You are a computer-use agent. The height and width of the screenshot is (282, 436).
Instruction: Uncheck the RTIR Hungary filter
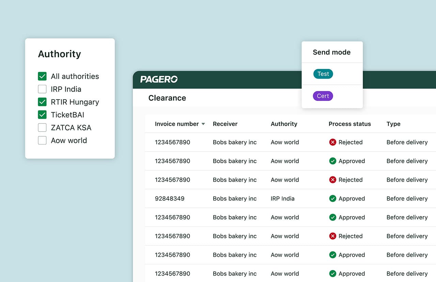(42, 102)
